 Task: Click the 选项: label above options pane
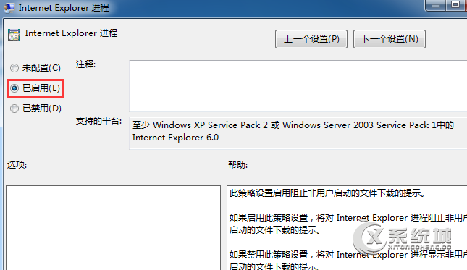coord(17,164)
